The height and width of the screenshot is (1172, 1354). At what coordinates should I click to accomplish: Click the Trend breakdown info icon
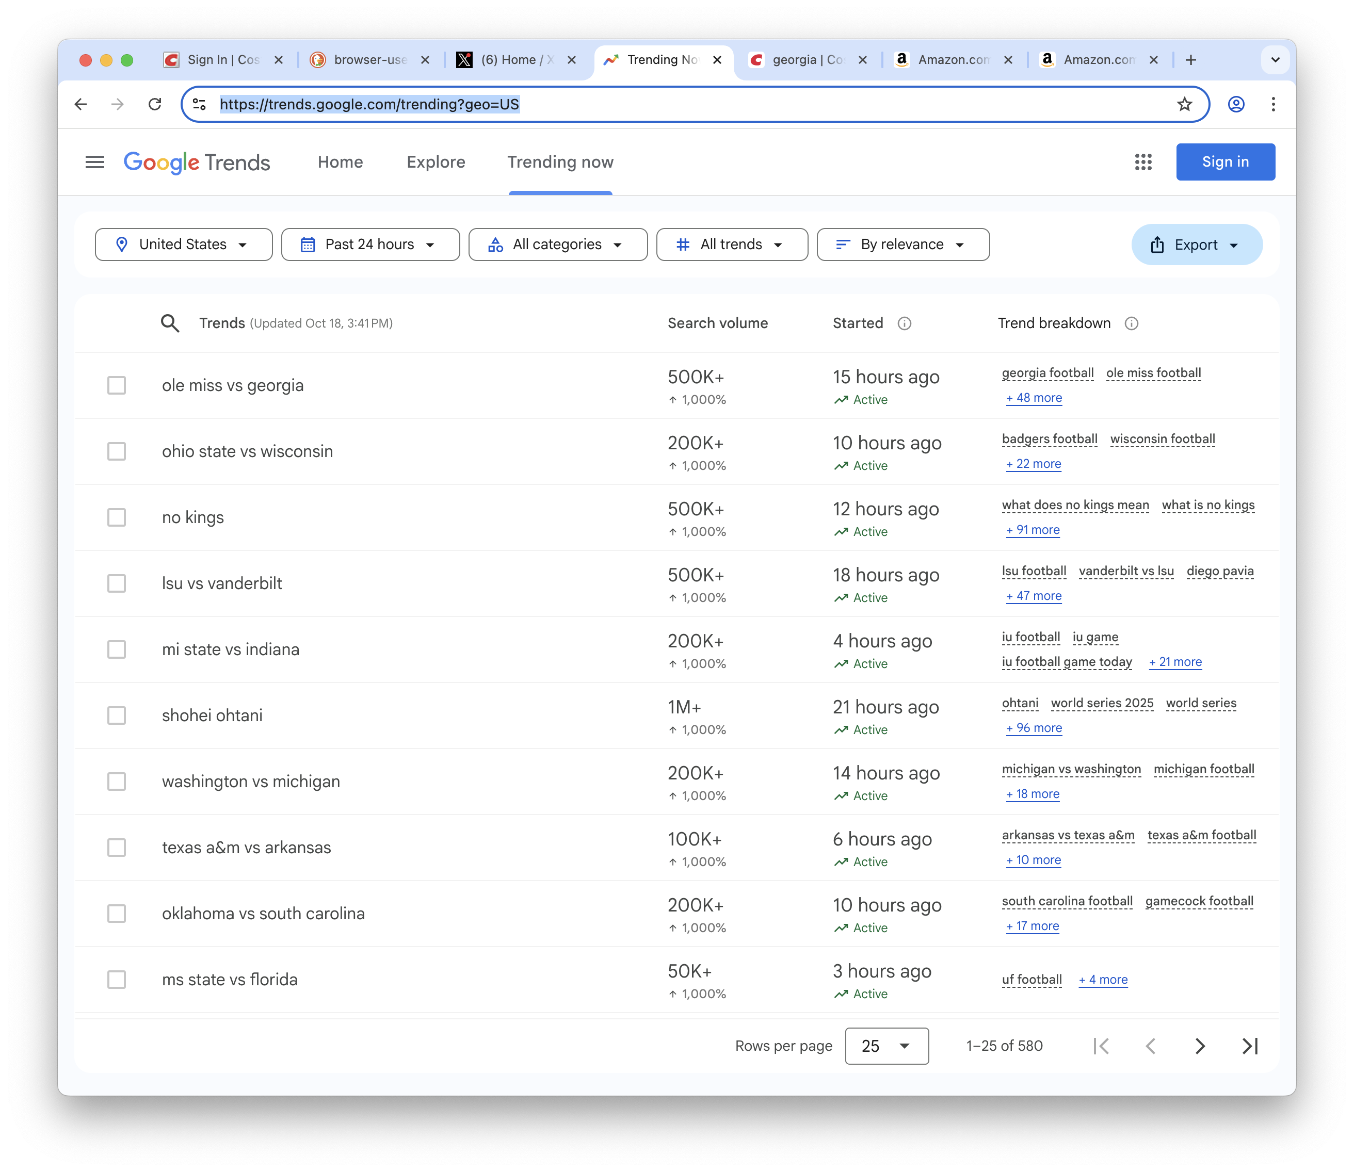coord(1131,324)
